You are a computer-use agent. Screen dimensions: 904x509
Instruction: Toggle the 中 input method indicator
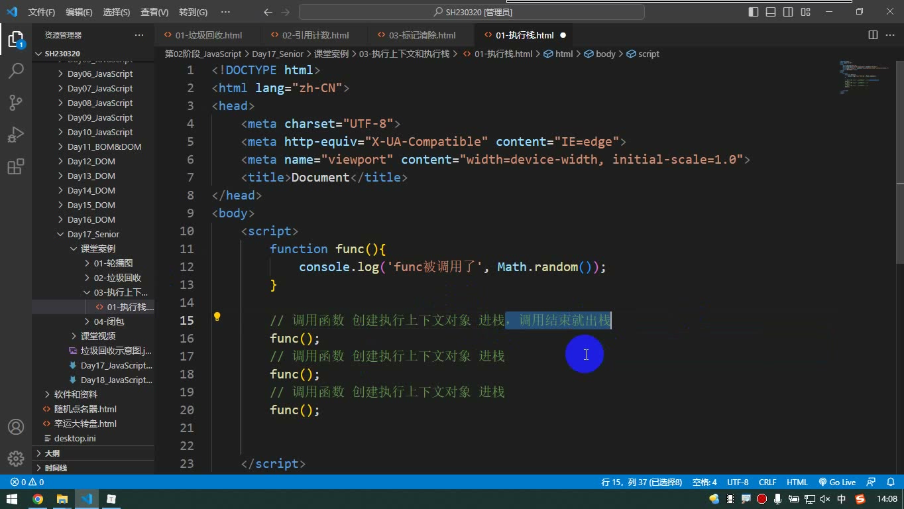842,499
